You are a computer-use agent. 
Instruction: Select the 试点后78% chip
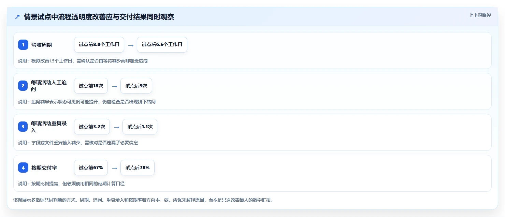click(138, 168)
